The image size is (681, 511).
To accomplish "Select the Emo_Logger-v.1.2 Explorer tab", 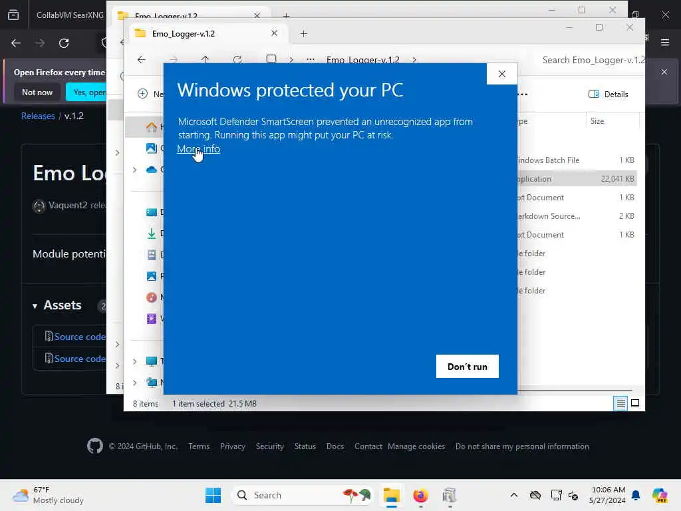I will click(x=208, y=33).
